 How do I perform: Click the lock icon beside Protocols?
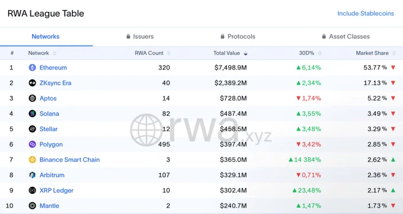(223, 37)
